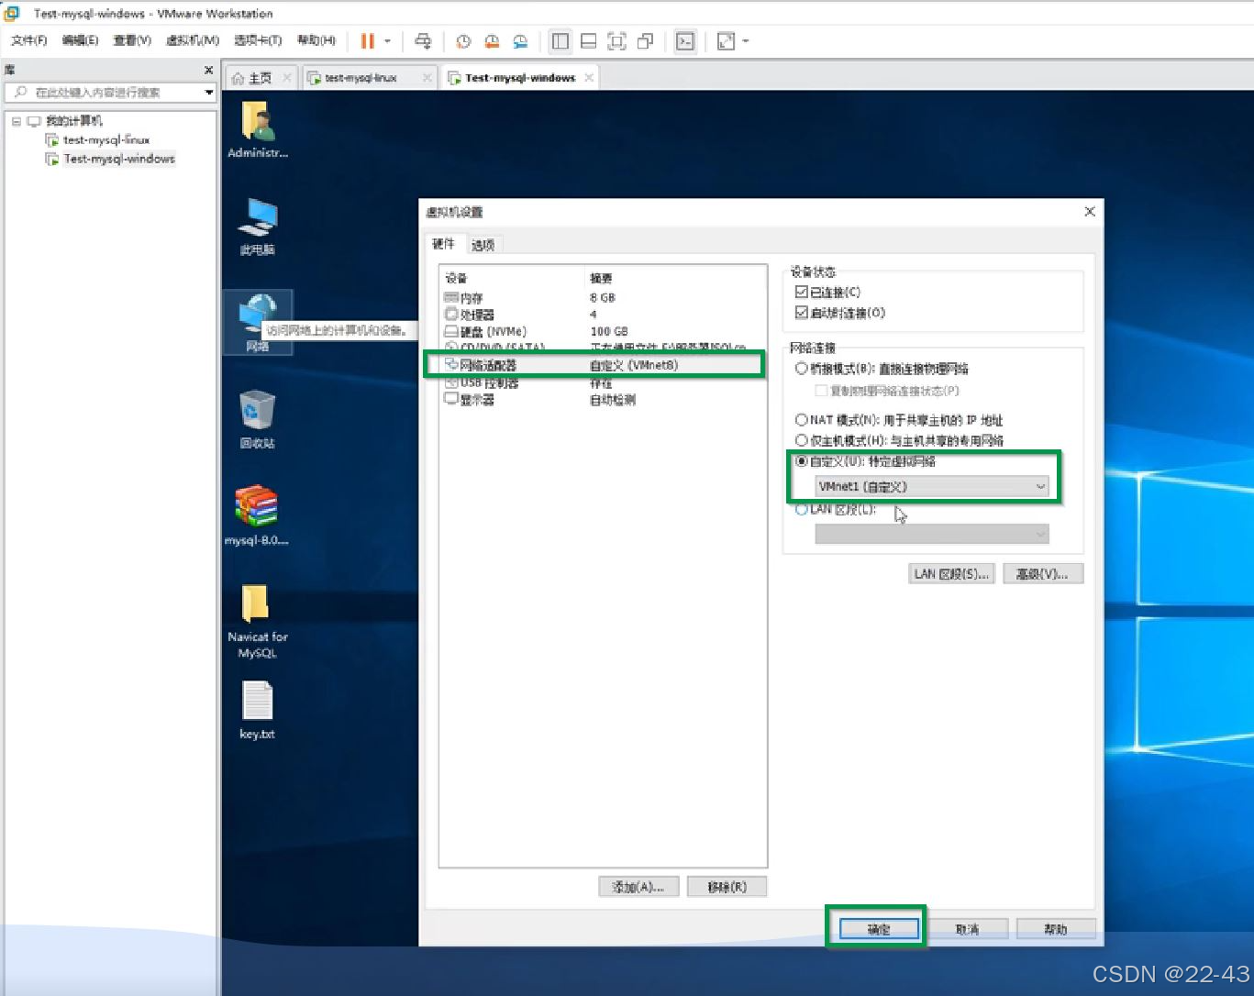This screenshot has height=996, width=1254.
Task: Click the 取消 cancel button
Action: pos(968,929)
